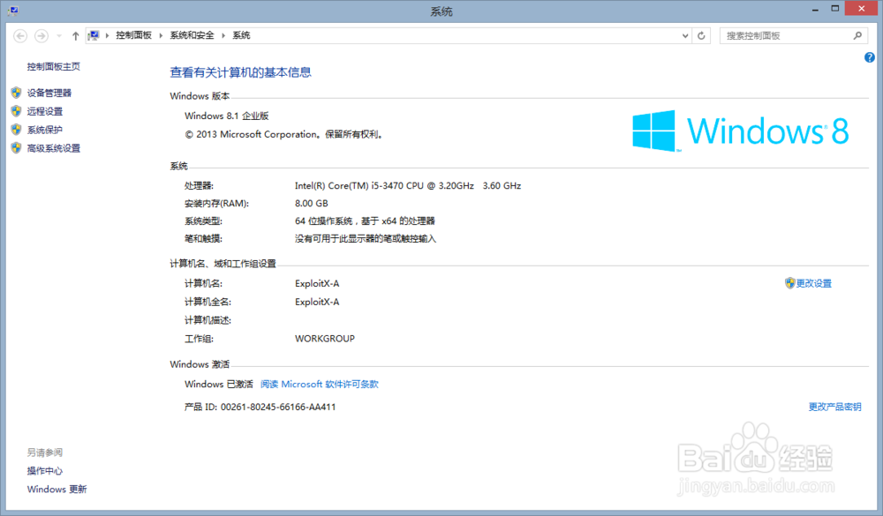Maximize the 系统 window
The image size is (883, 516).
[x=835, y=9]
